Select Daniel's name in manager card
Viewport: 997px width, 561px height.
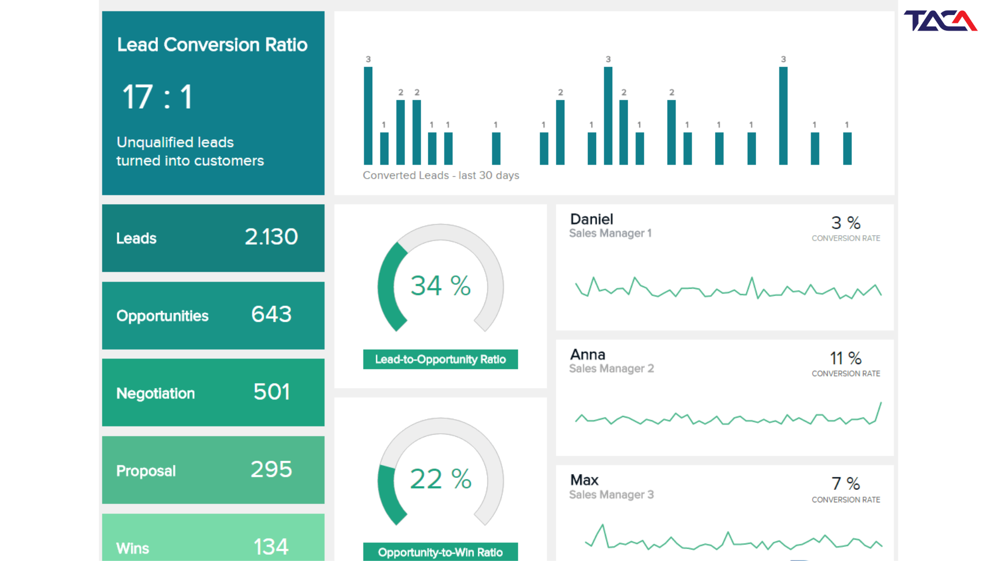[x=591, y=219]
